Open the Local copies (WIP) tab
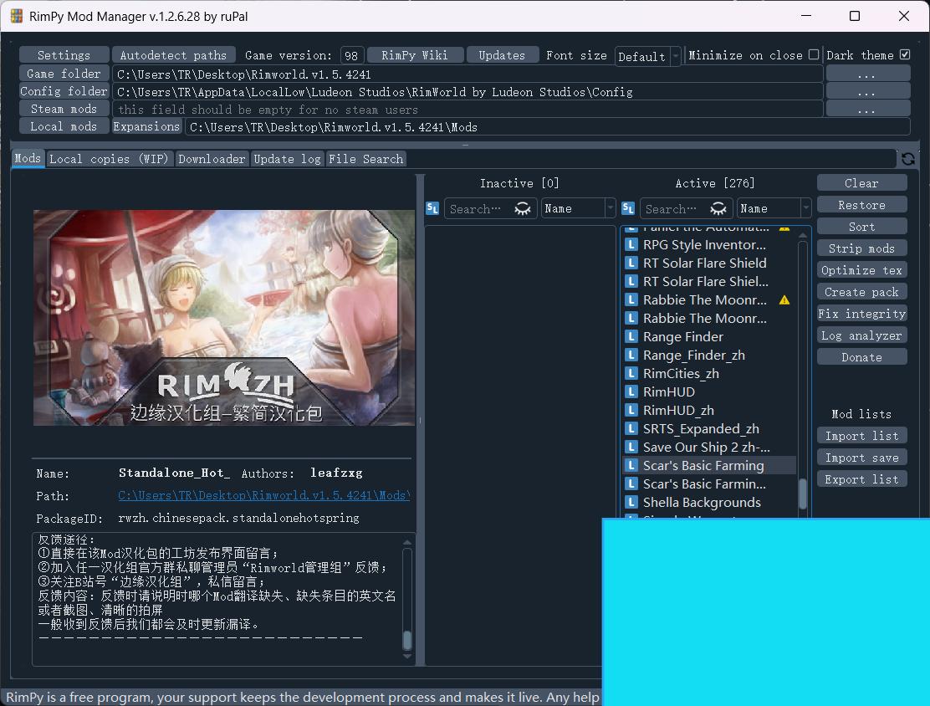Image resolution: width=930 pixels, height=706 pixels. [109, 159]
